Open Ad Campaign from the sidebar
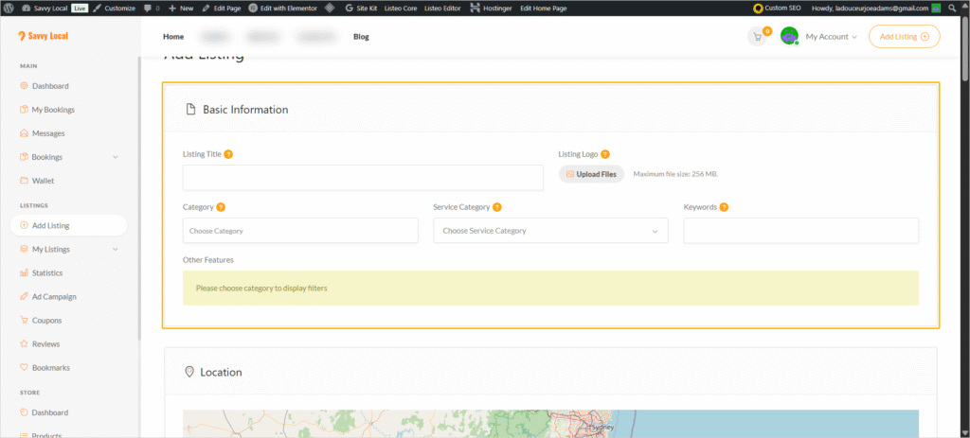This screenshot has width=970, height=438. 53,297
